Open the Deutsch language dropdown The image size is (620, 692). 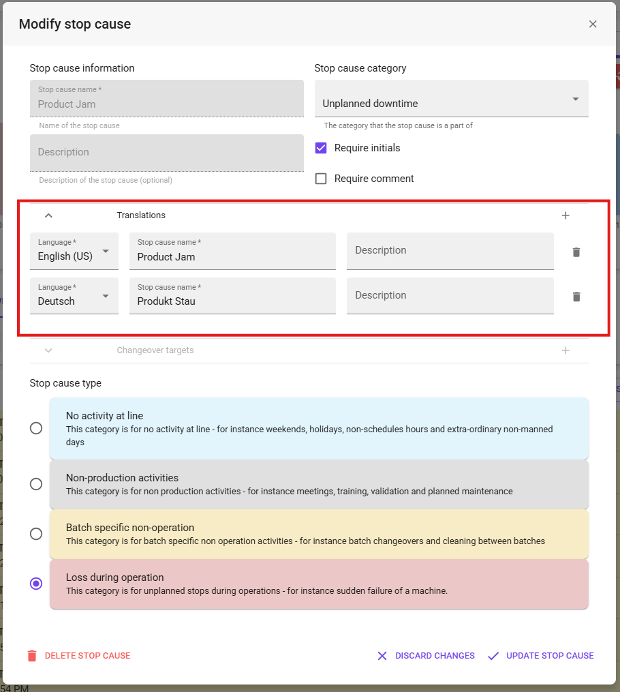coord(74,296)
